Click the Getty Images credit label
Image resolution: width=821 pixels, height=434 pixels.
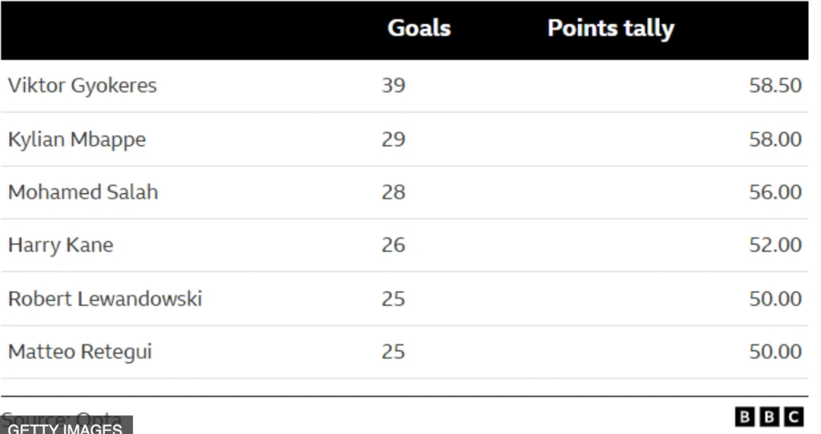[66, 426]
